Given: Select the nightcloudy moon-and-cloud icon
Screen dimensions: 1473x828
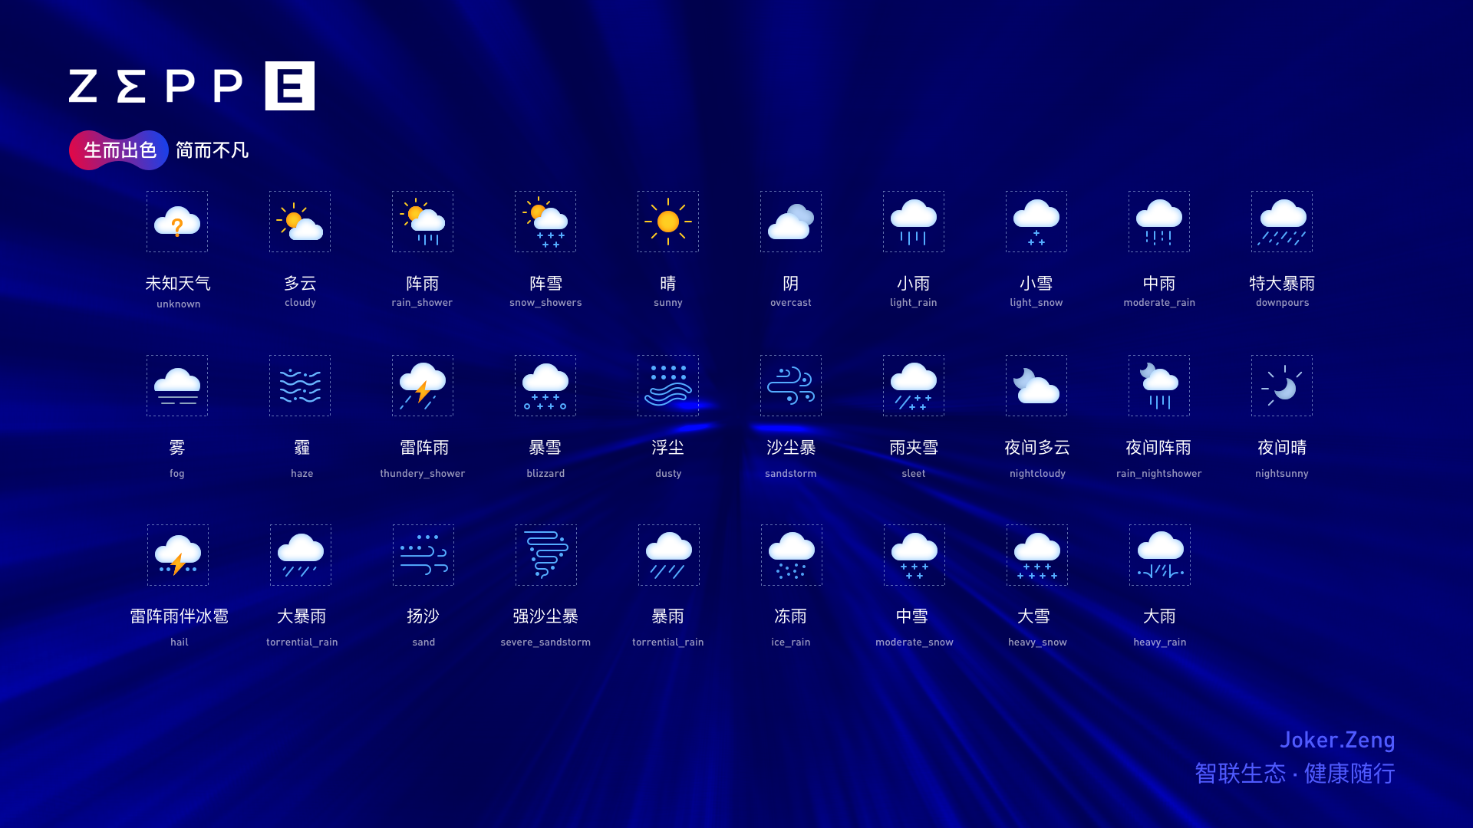Looking at the screenshot, I should point(1036,386).
